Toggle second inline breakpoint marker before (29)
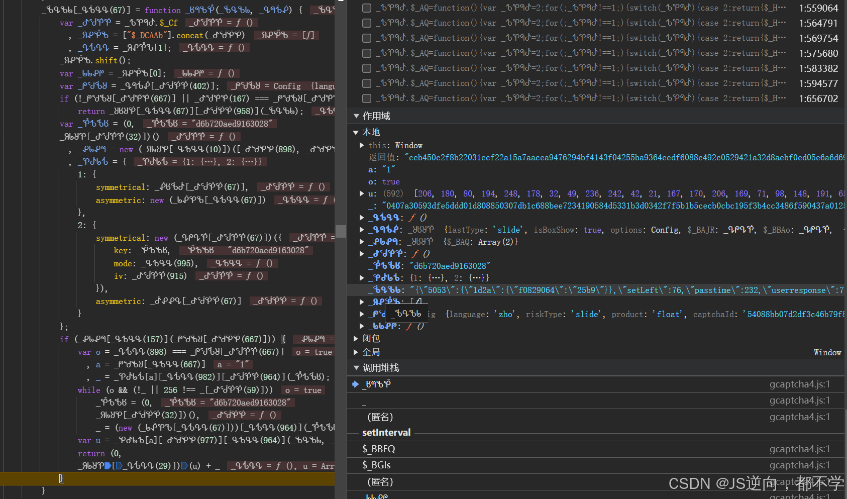The width and height of the screenshot is (847, 499). 119,466
